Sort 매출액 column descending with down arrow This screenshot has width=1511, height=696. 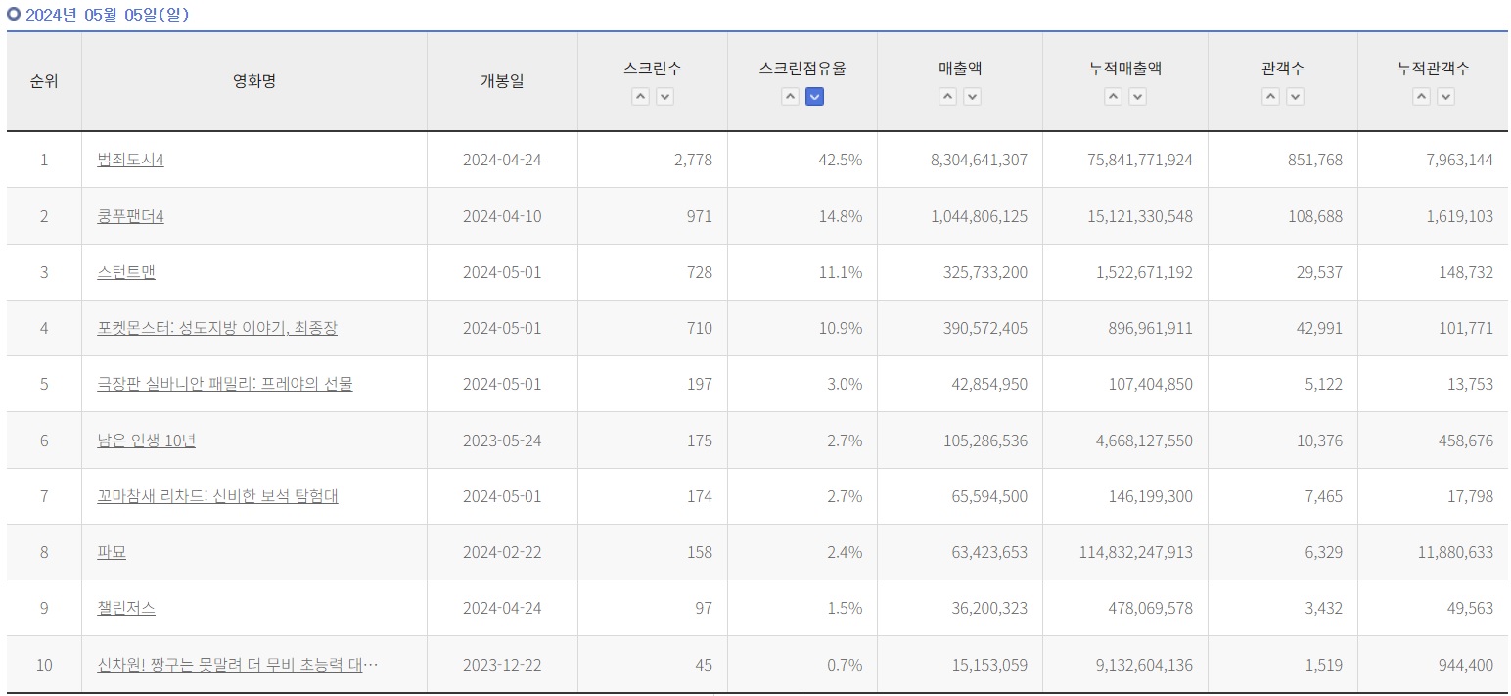(x=972, y=97)
